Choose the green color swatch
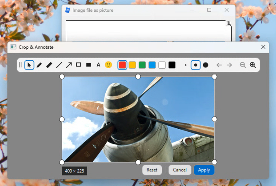The width and height of the screenshot is (276, 186). (x=142, y=65)
